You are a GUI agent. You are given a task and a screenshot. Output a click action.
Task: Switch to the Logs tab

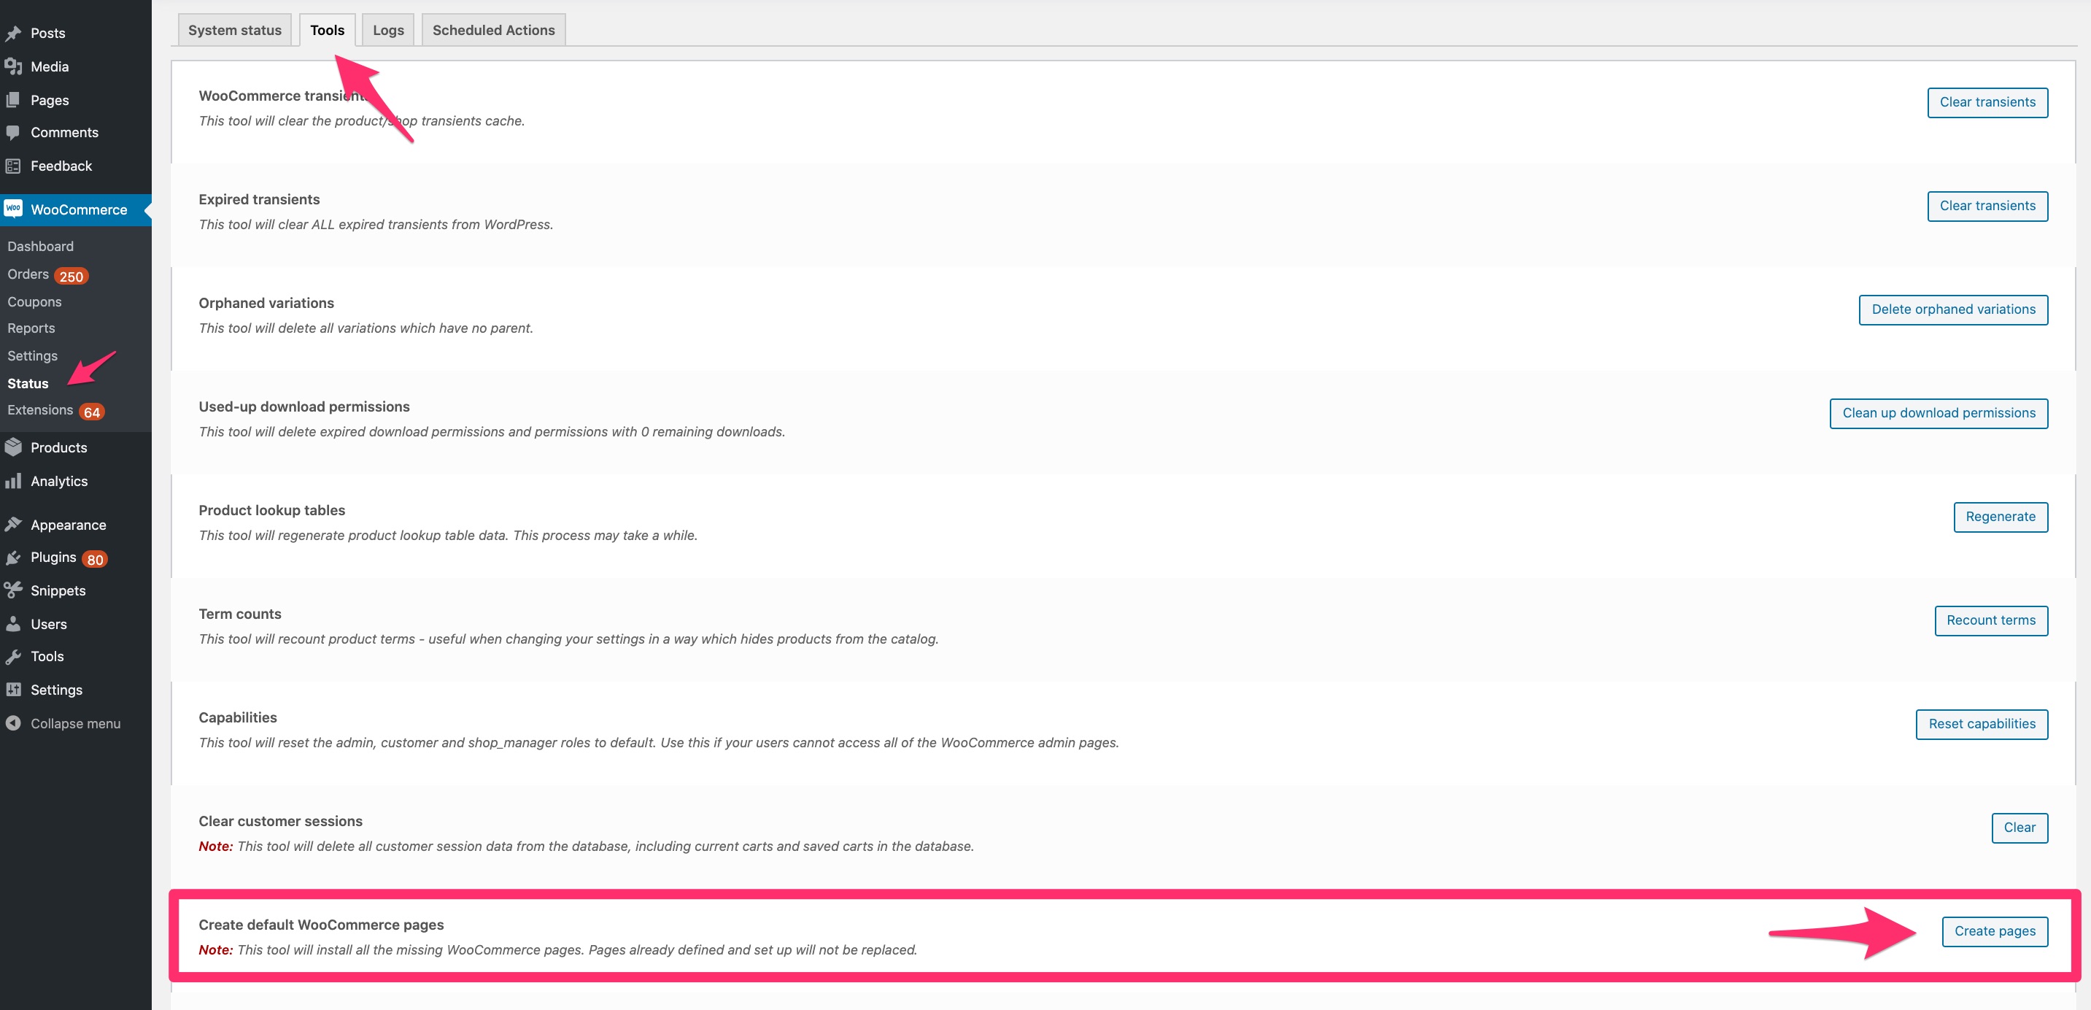387,29
